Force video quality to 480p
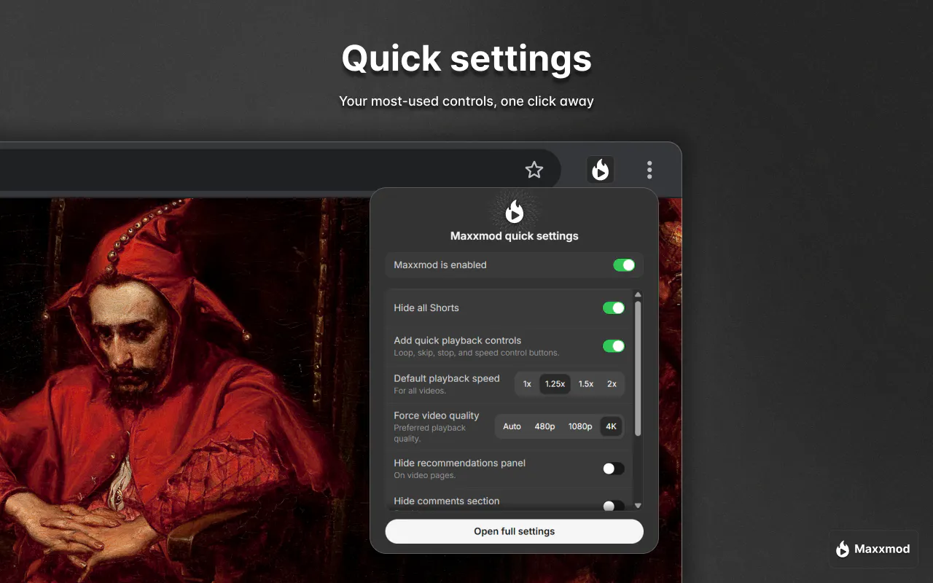This screenshot has height=583, width=933. coord(544,426)
